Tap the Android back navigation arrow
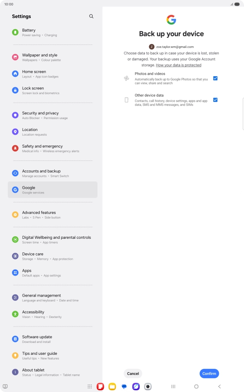Screen dimensions: 244x392 click(219, 386)
